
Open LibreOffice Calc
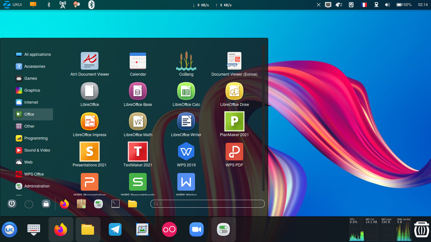pos(186,95)
